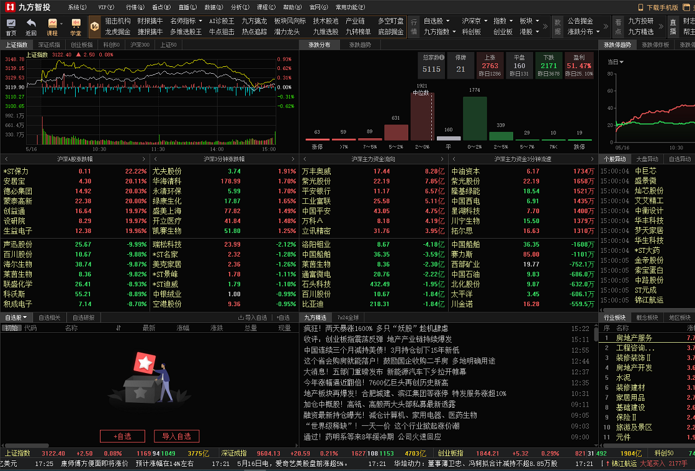Click the info icon beside 总家数
Image resolution: width=695 pixels, height=471 pixels.
point(442,58)
